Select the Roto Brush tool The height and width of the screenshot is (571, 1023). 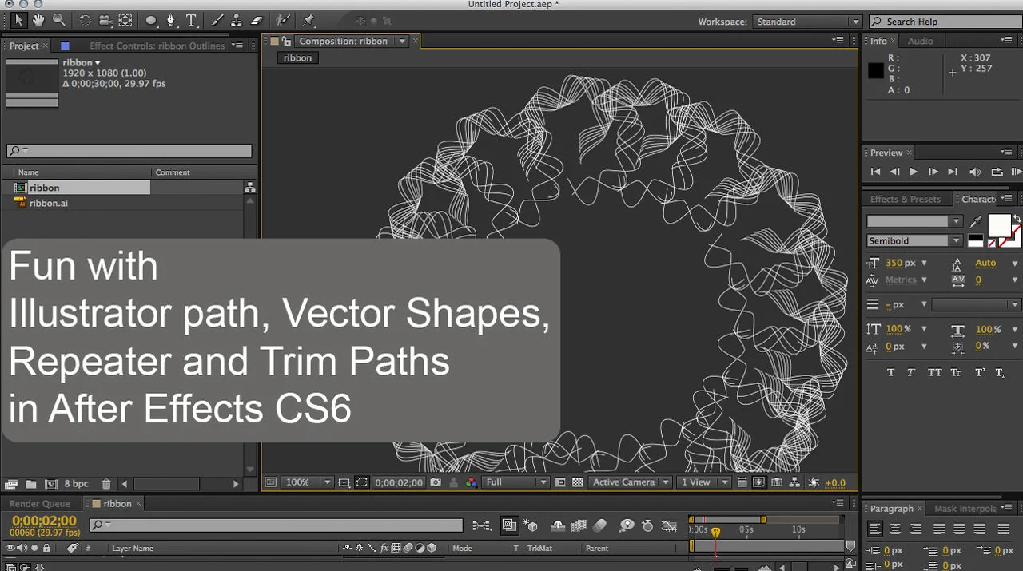pos(283,21)
